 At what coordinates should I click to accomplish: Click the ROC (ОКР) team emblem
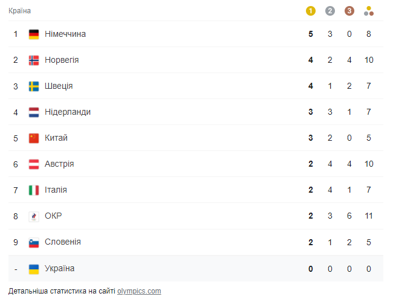click(34, 216)
